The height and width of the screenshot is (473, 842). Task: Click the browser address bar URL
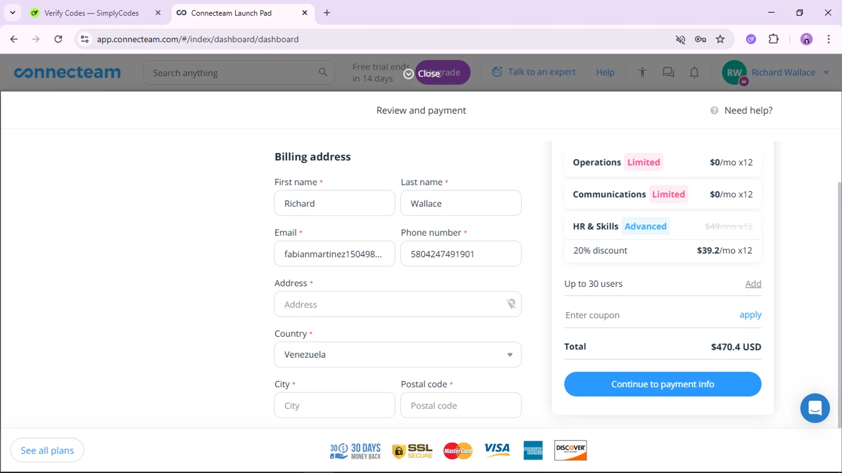click(x=198, y=39)
